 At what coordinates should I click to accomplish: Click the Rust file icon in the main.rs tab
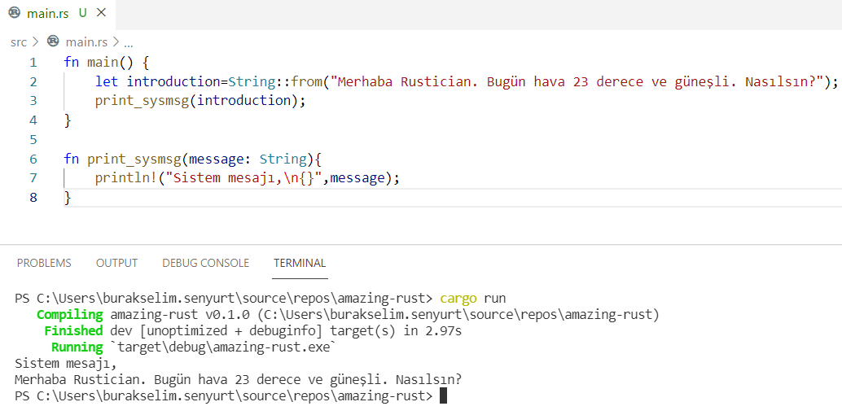pyautogui.click(x=14, y=14)
